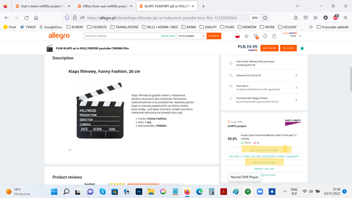Image resolution: width=352 pixels, height=198 pixels.
Task: Click the Party u Marty seller logo
Action: click(293, 122)
